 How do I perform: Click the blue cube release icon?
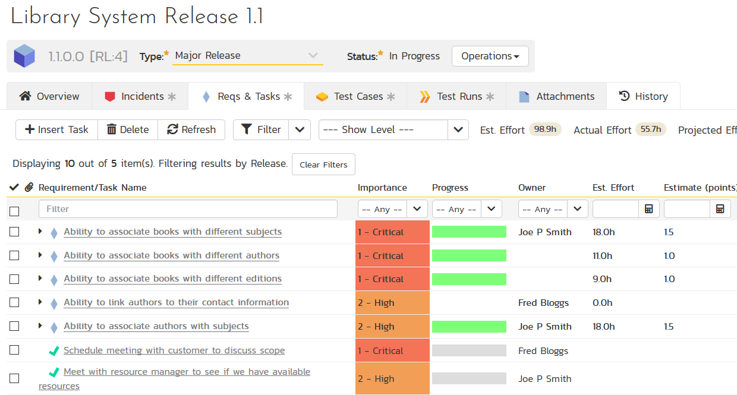pos(24,56)
